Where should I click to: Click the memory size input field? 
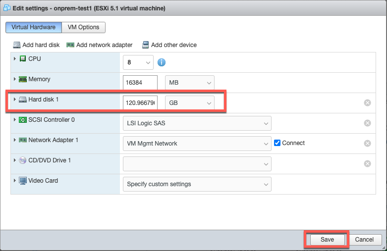(140, 83)
